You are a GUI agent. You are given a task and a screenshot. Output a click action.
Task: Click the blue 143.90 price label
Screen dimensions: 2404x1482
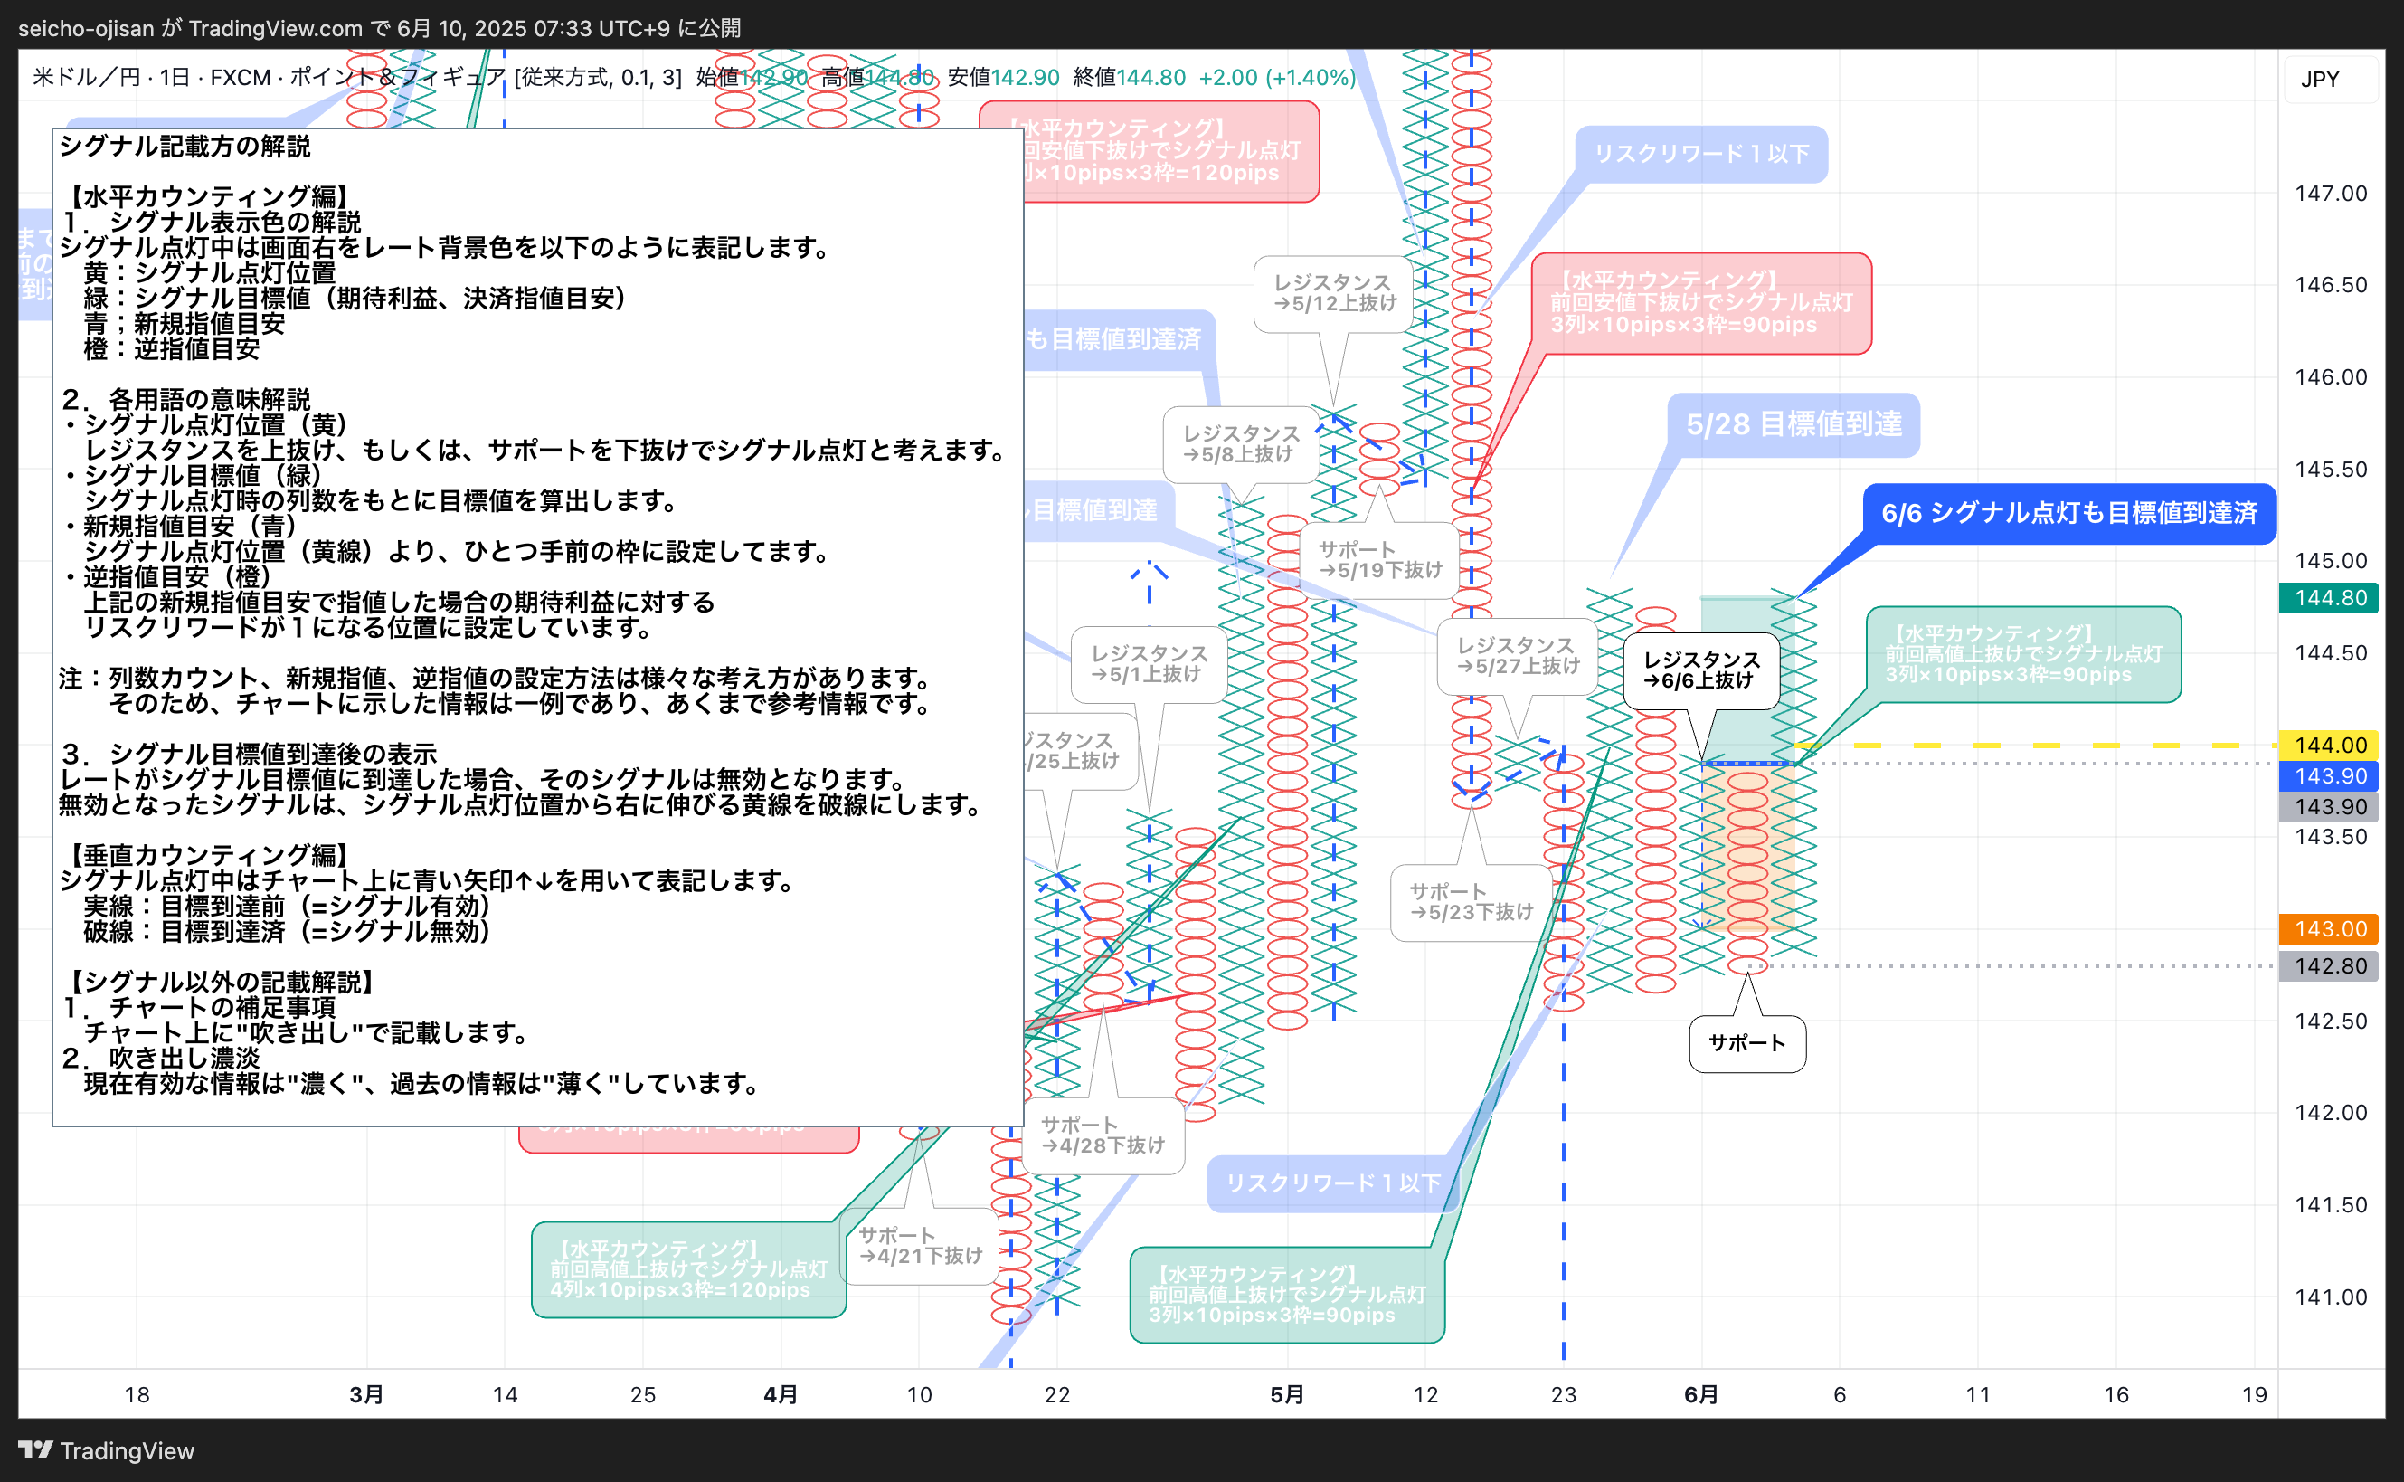coord(2329,776)
